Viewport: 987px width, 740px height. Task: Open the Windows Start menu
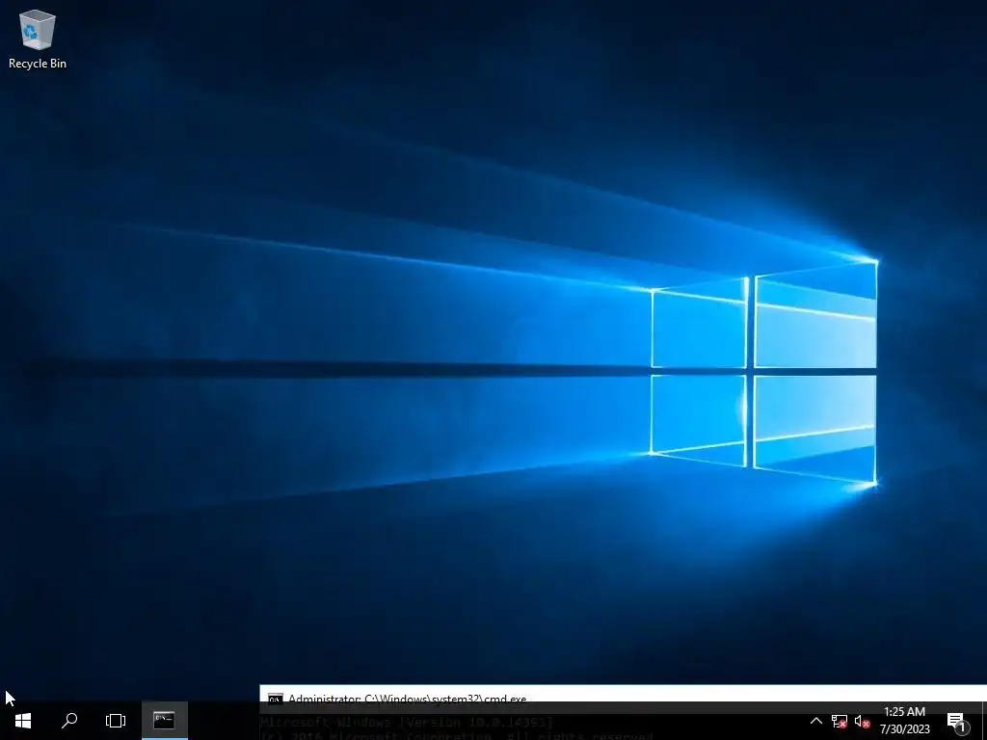click(23, 721)
